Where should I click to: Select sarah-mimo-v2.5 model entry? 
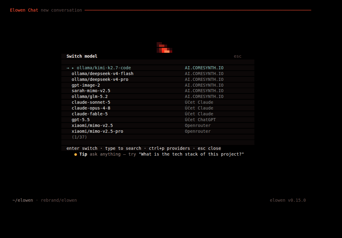pyautogui.click(x=158, y=91)
